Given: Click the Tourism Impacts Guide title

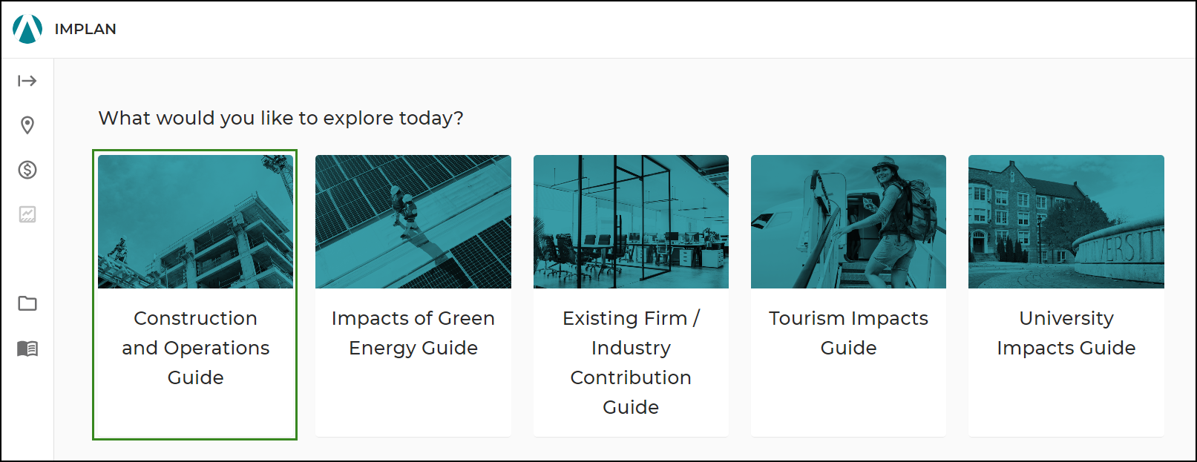Looking at the screenshot, I should coord(848,333).
